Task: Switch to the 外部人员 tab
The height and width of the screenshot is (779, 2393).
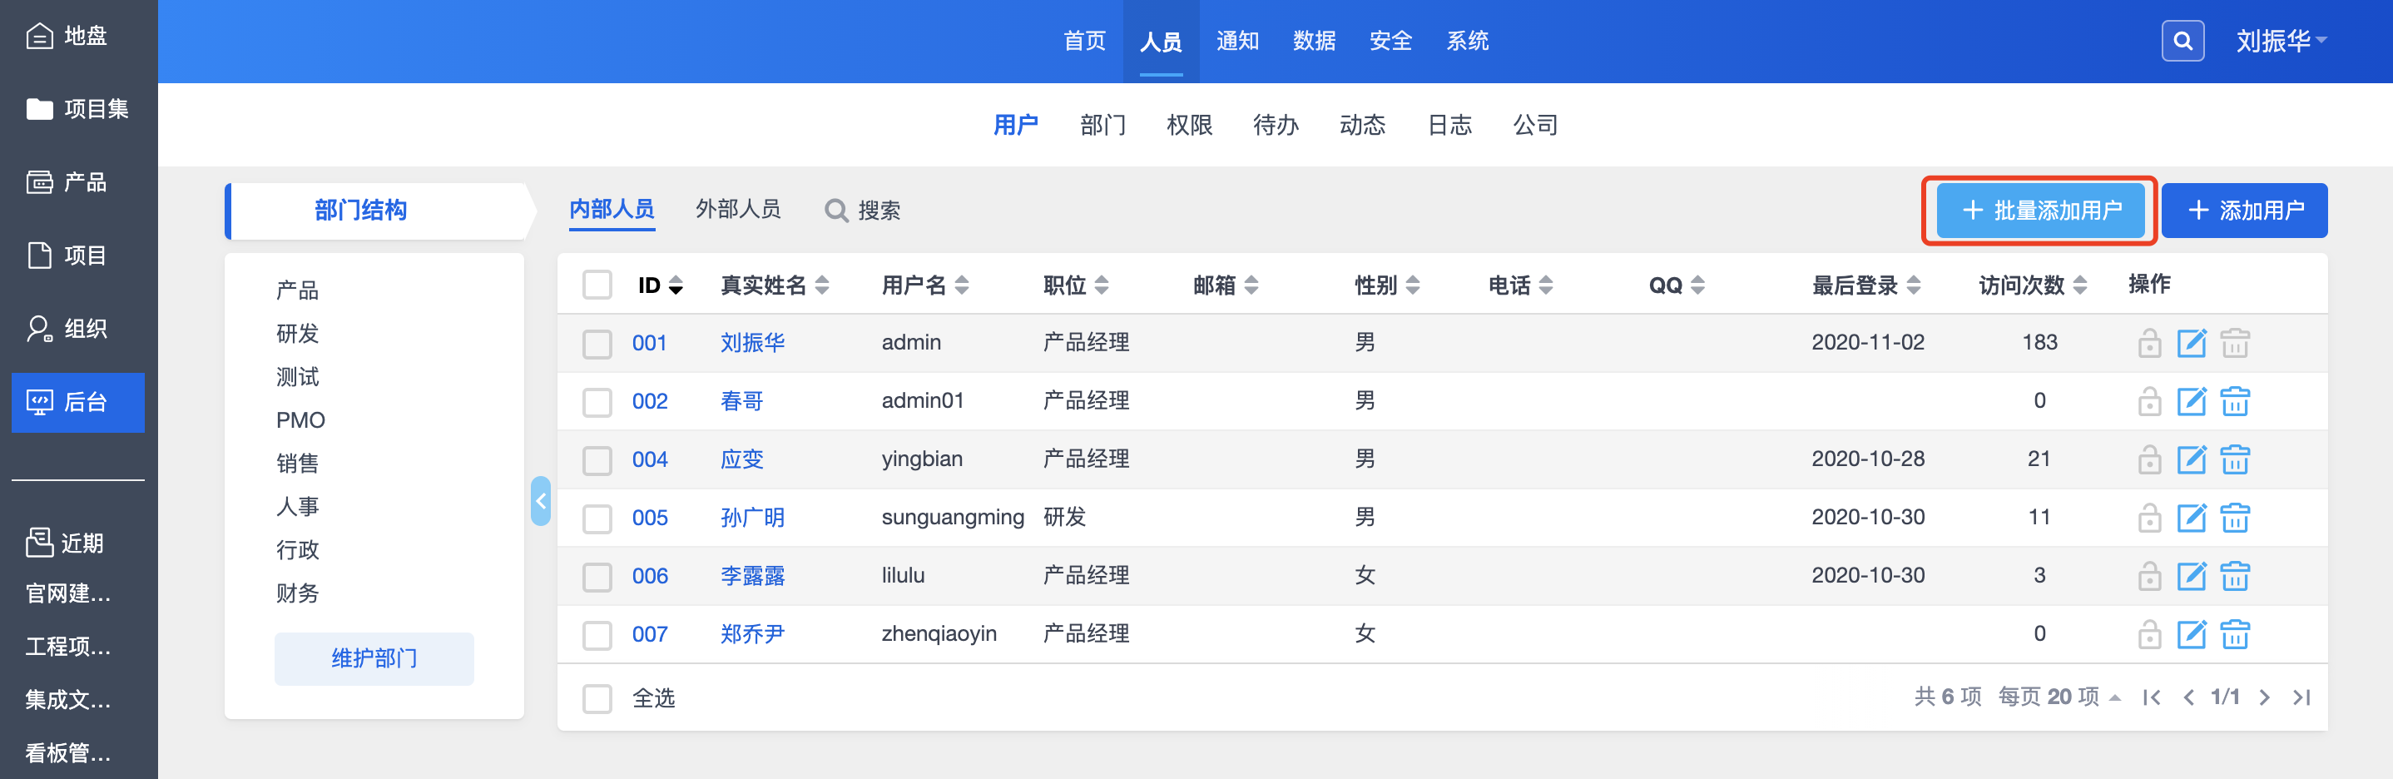Action: coord(737,210)
